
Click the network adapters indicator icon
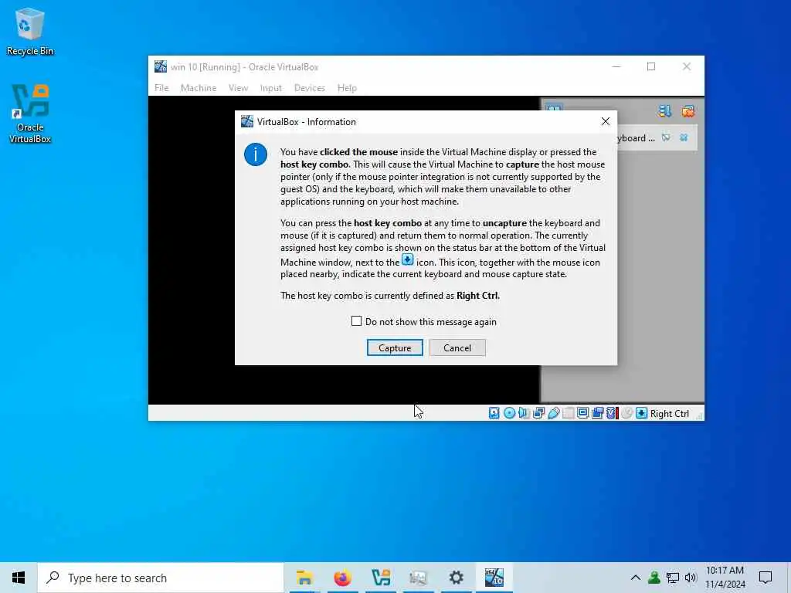click(x=538, y=413)
